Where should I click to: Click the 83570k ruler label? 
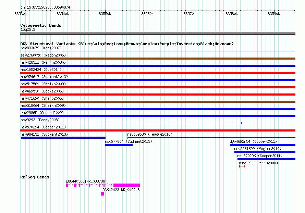click(190, 14)
